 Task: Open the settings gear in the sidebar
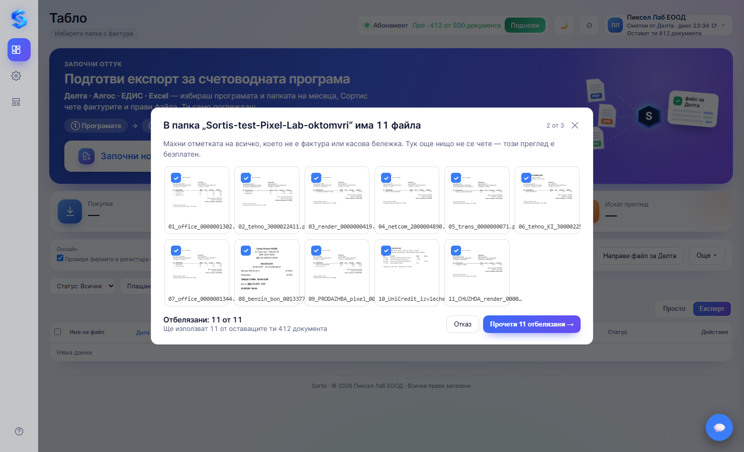[16, 76]
